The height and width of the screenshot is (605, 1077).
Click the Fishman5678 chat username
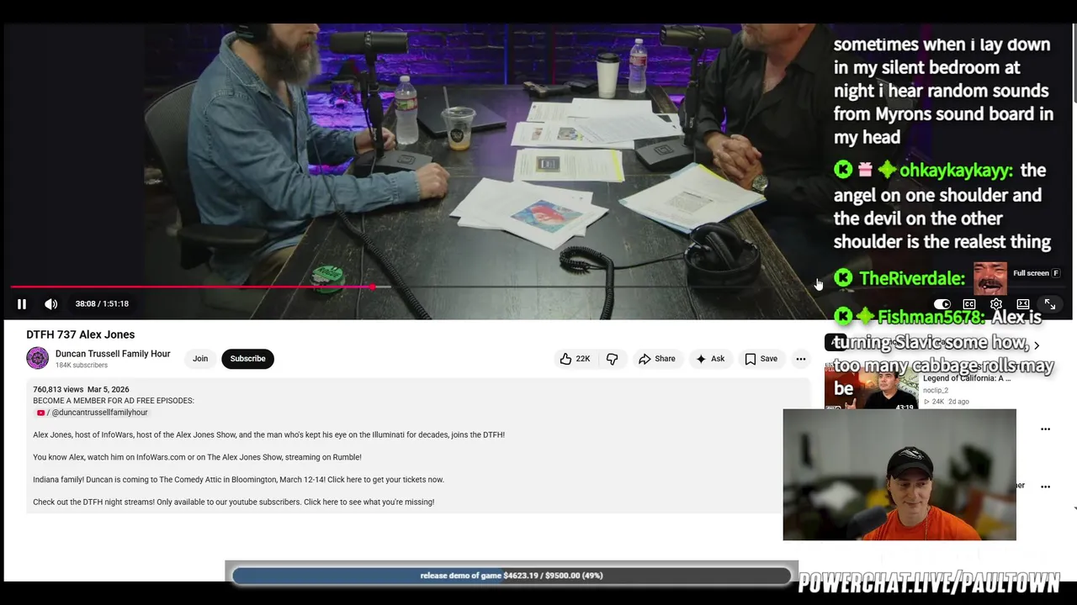(x=931, y=318)
